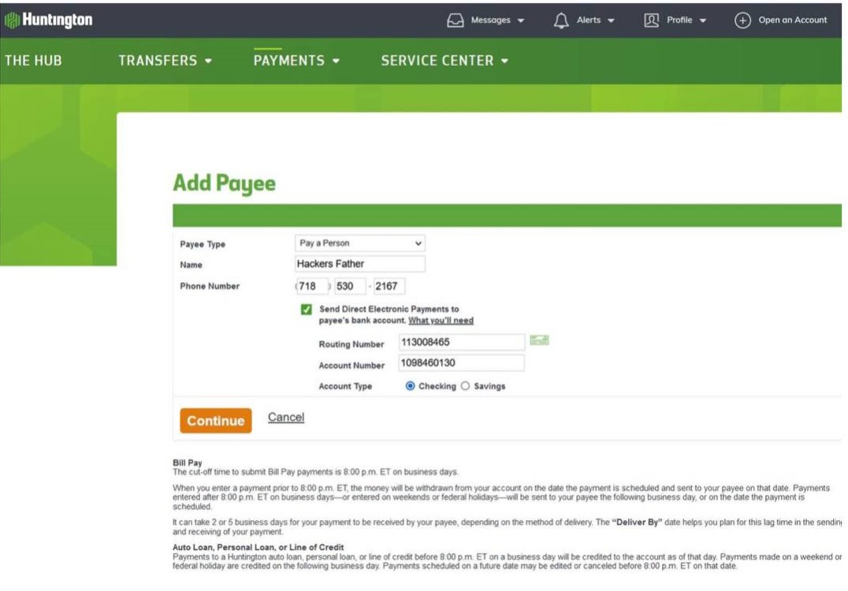Select the Savings account type
This screenshot has height=591, width=848.
tap(465, 386)
